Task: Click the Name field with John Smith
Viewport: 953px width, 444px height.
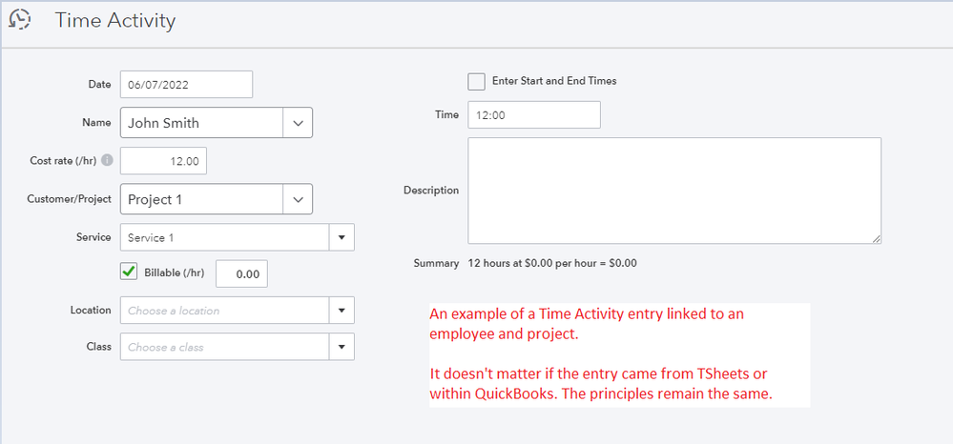Action: coord(202,123)
